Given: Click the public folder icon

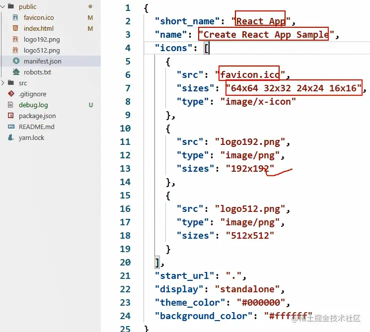Looking at the screenshot, I should tap(11, 6).
